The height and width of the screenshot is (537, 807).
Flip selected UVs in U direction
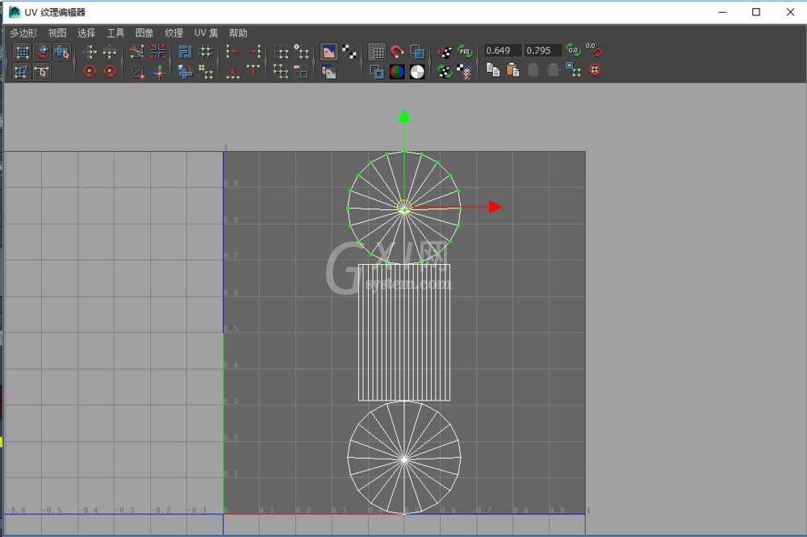(90, 52)
